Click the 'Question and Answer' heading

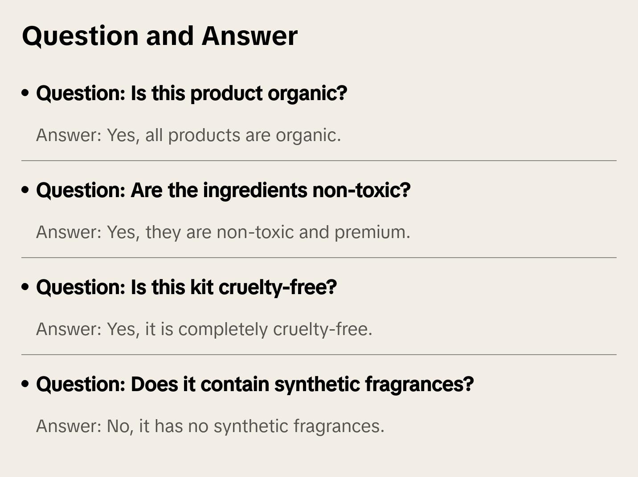[159, 36]
